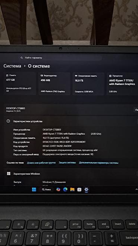Open the Copilot taskbar icon
The height and width of the screenshot is (246, 138).
pos(58,190)
